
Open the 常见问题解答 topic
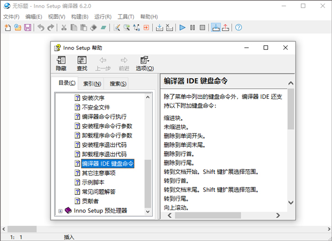coord(98,191)
